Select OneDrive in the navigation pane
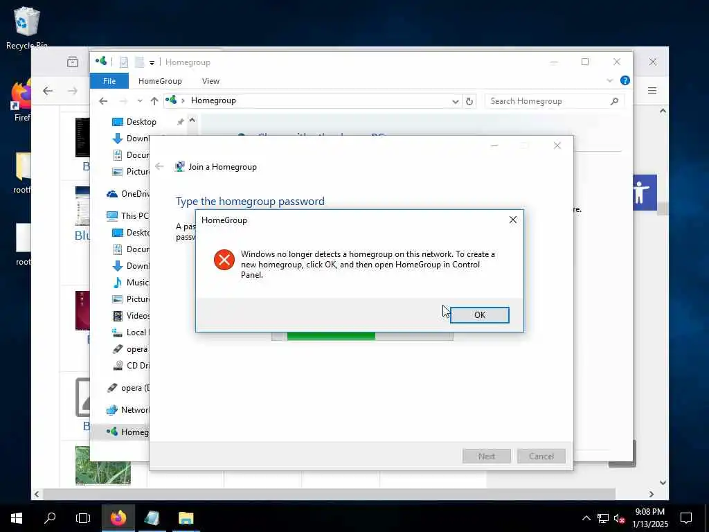This screenshot has height=532, width=709. [127, 194]
